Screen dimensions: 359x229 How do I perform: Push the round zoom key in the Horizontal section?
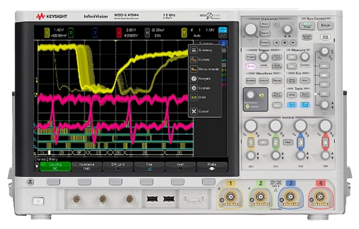pyautogui.click(x=276, y=24)
